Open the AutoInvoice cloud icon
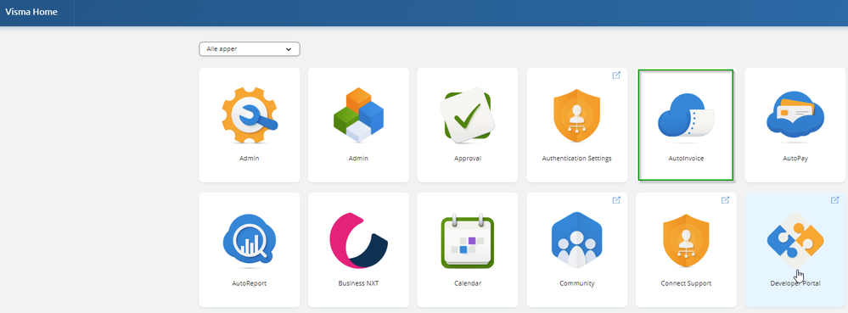The width and height of the screenshot is (848, 313). (x=686, y=115)
